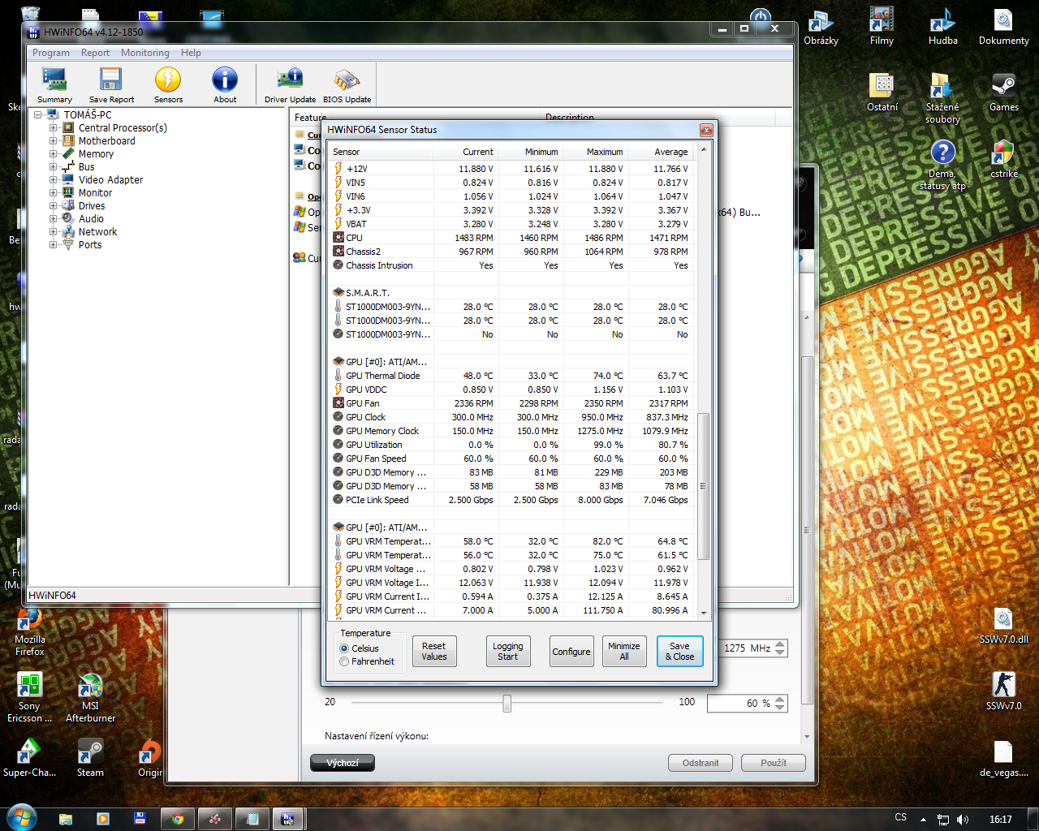Expand the Motherboard tree node

pos(54,141)
